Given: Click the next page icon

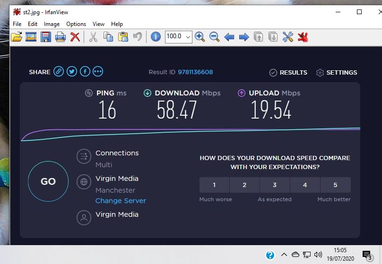Looking at the screenshot, I should 273,37.
